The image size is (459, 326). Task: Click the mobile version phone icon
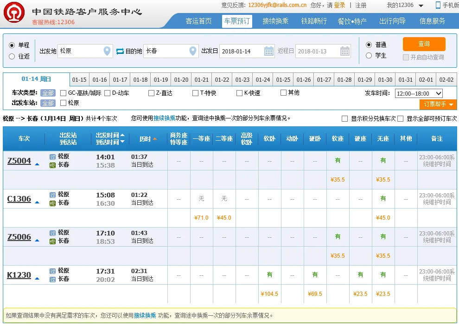coord(438,5)
